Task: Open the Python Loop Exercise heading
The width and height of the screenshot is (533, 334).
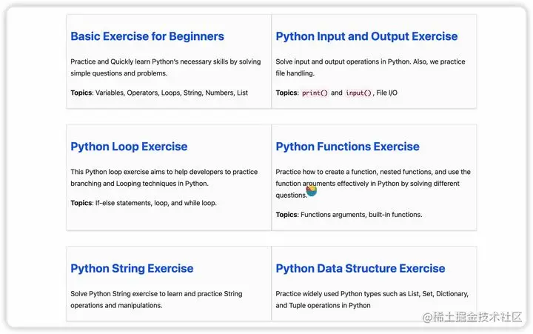Action: 129,147
